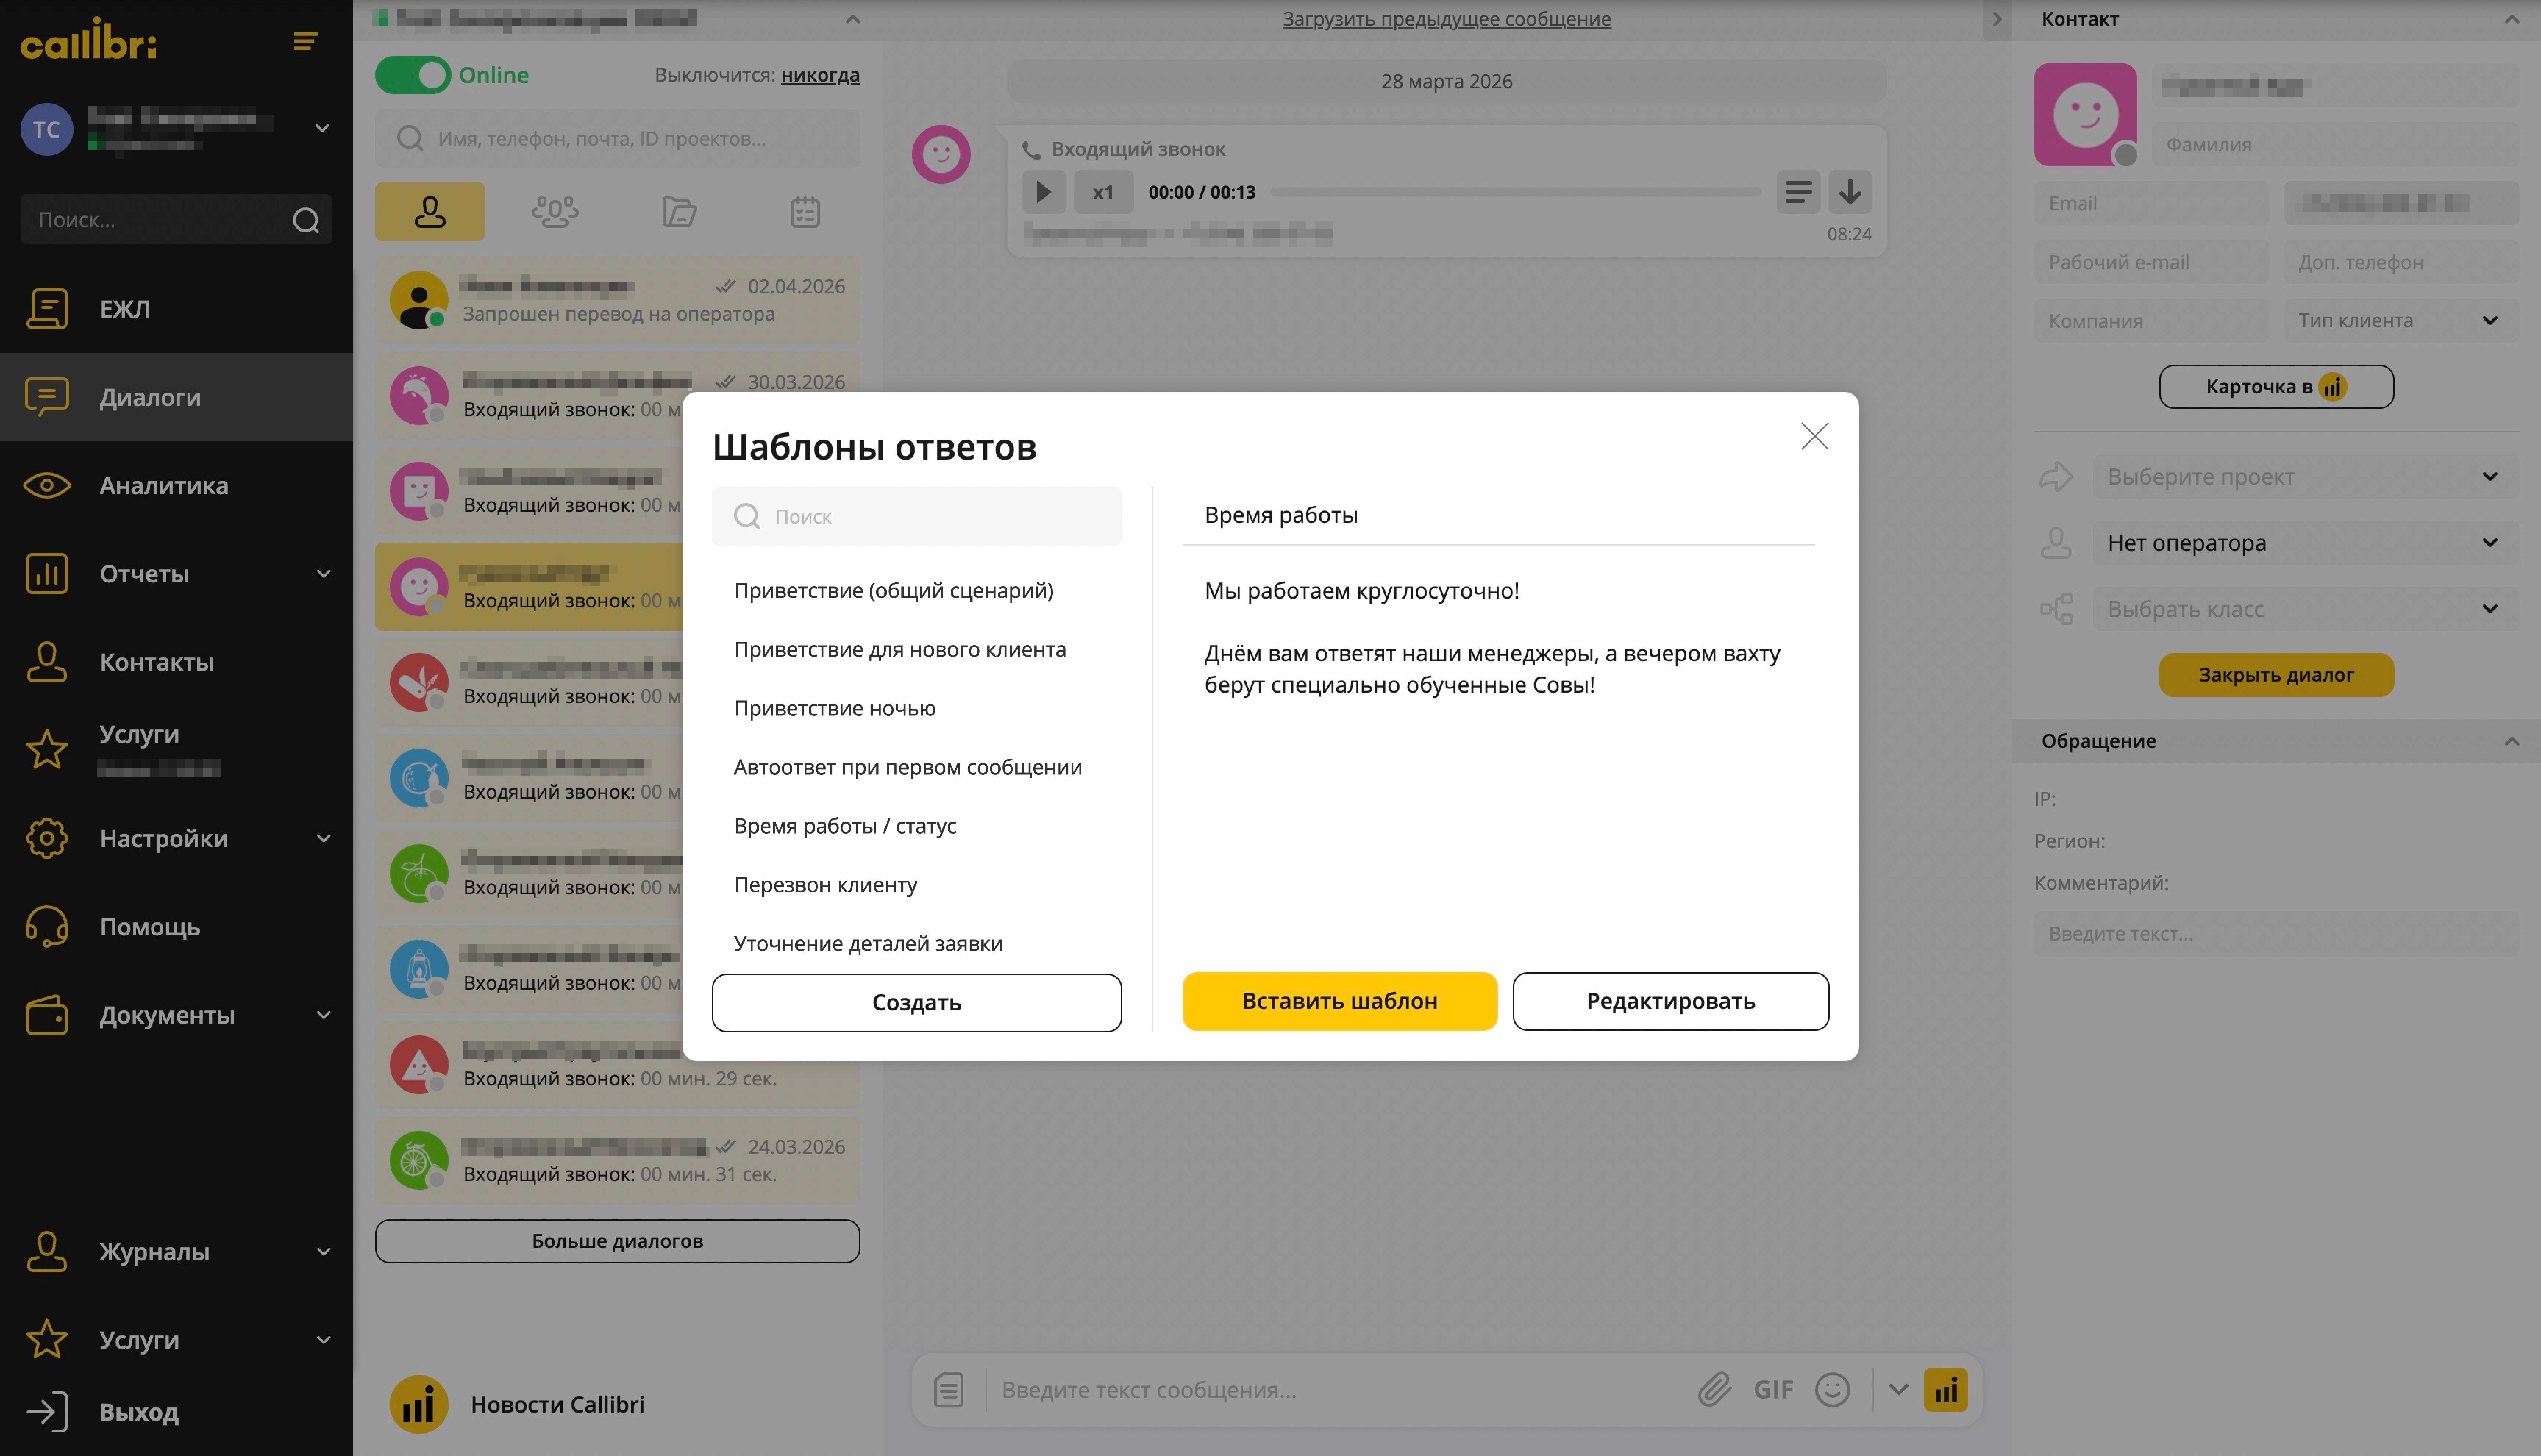The image size is (2541, 1456).
Task: Open call transcript lines icon
Action: [1797, 192]
